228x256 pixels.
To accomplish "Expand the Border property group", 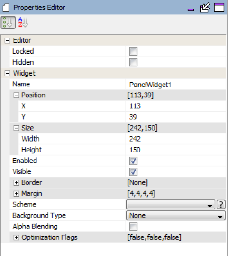I will click(x=16, y=183).
